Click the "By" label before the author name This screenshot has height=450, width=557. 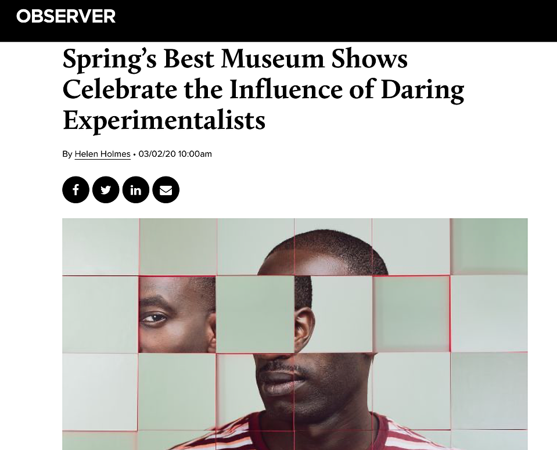click(67, 154)
